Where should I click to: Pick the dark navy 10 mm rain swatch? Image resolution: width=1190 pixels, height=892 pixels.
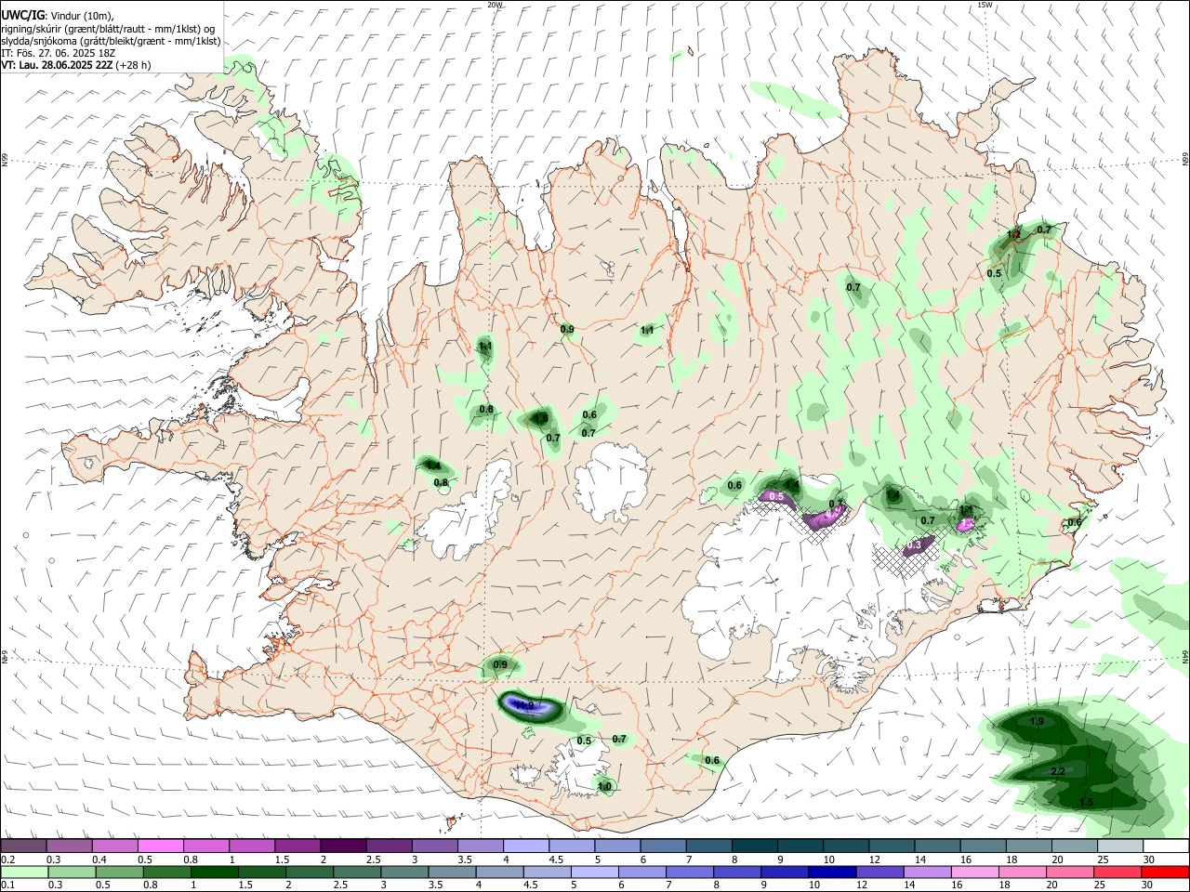pos(832,872)
